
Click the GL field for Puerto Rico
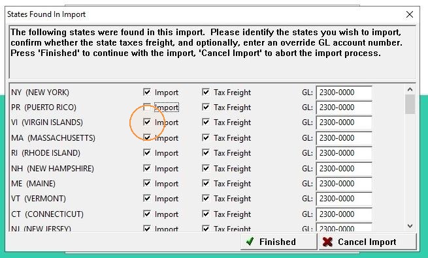click(344, 107)
